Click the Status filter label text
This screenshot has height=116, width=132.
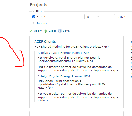coord(41,17)
